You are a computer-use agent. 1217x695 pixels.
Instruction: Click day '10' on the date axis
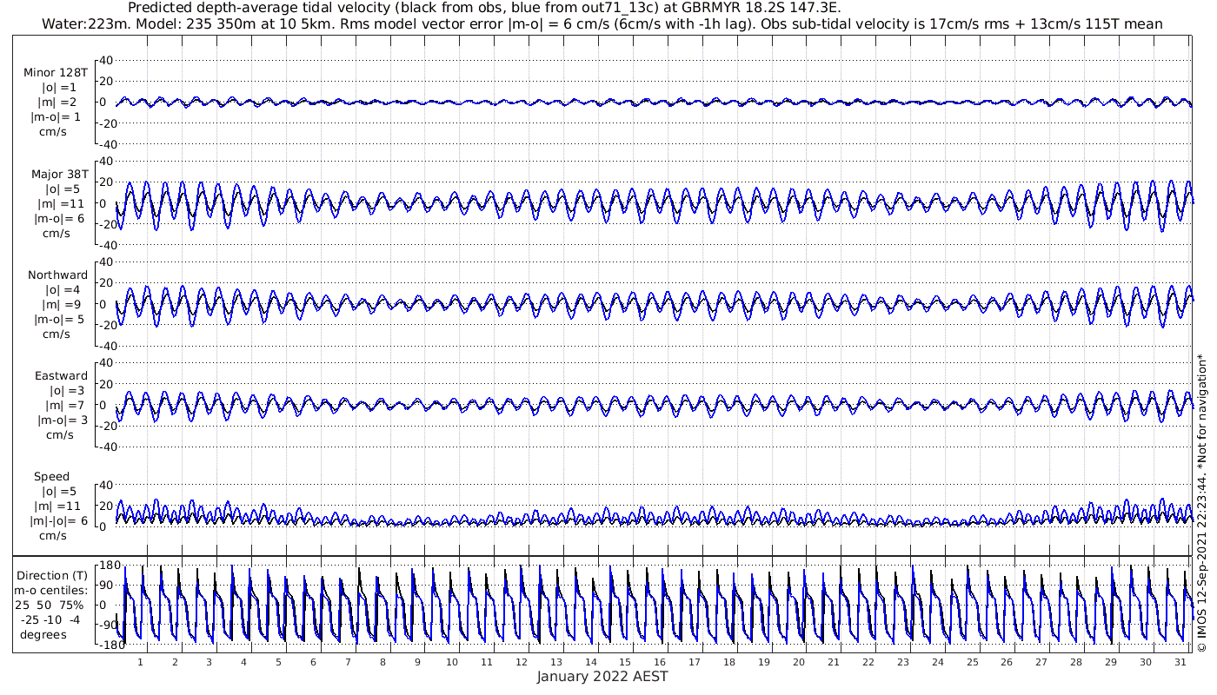coord(452,662)
